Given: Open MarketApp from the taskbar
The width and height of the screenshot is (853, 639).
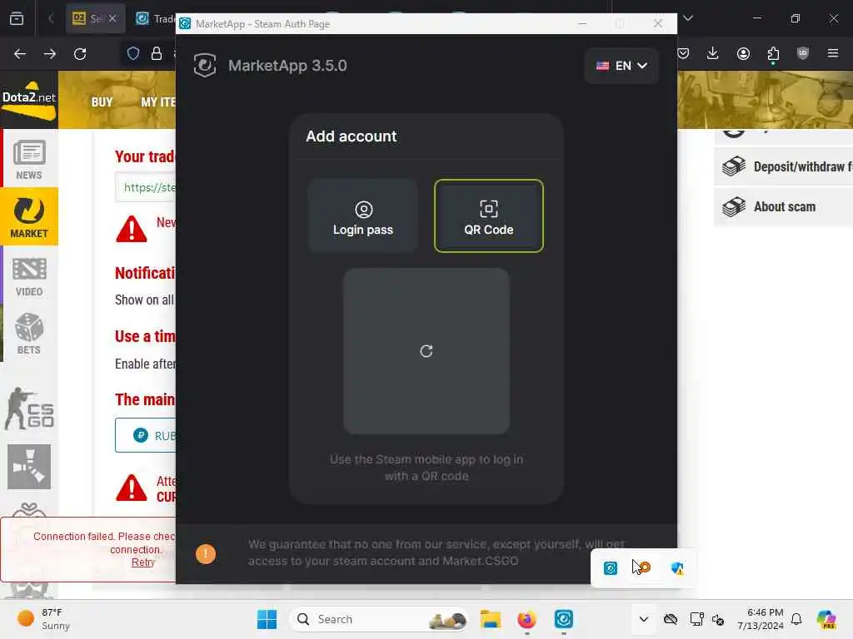Looking at the screenshot, I should coord(564,619).
